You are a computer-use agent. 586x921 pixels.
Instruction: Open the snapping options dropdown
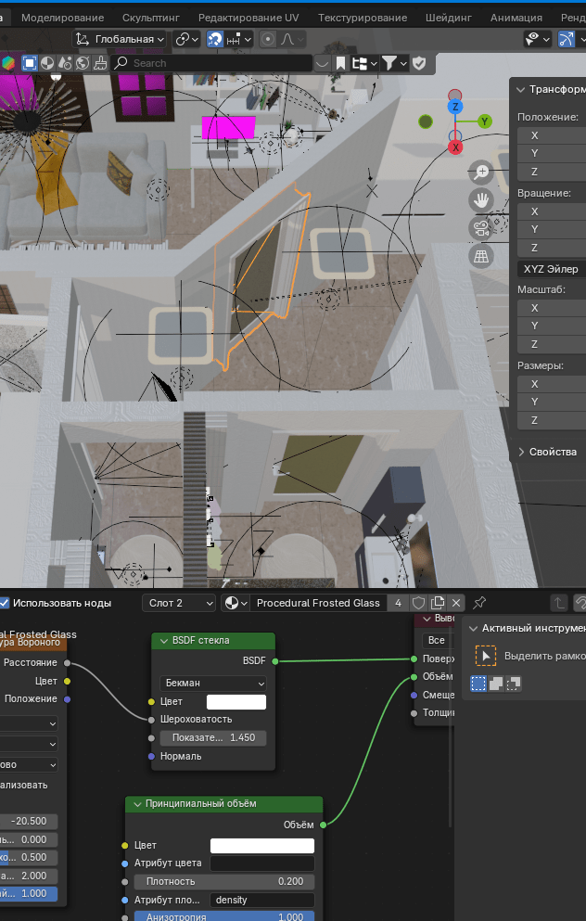coord(238,39)
